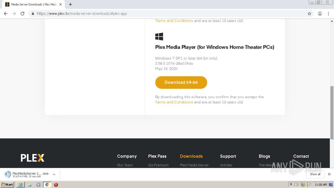Open the media player taskbar icon
This screenshot has width=334, height=188.
pos(38,185)
